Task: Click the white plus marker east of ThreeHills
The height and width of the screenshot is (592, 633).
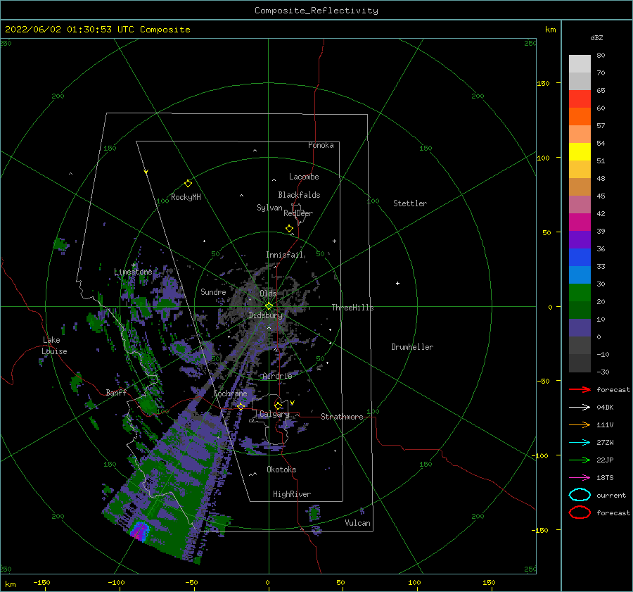Action: point(397,283)
